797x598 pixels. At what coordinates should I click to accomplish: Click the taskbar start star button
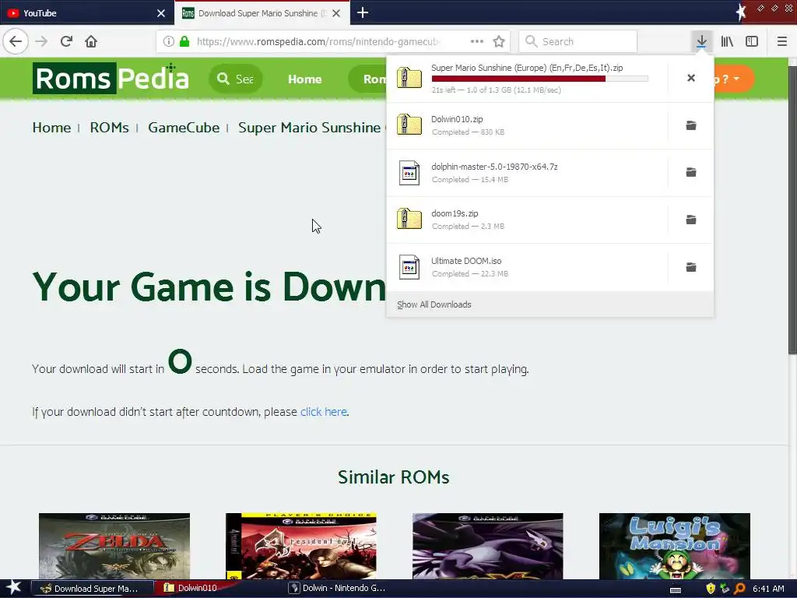(13, 588)
